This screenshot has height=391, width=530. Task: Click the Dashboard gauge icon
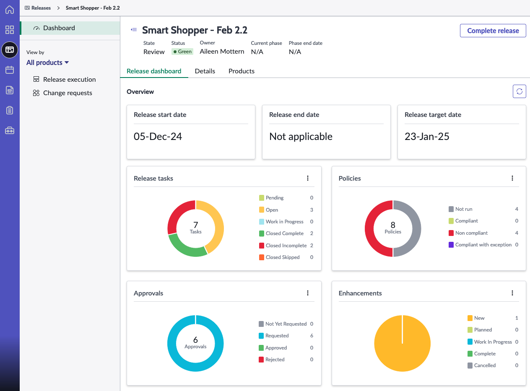pyautogui.click(x=36, y=28)
